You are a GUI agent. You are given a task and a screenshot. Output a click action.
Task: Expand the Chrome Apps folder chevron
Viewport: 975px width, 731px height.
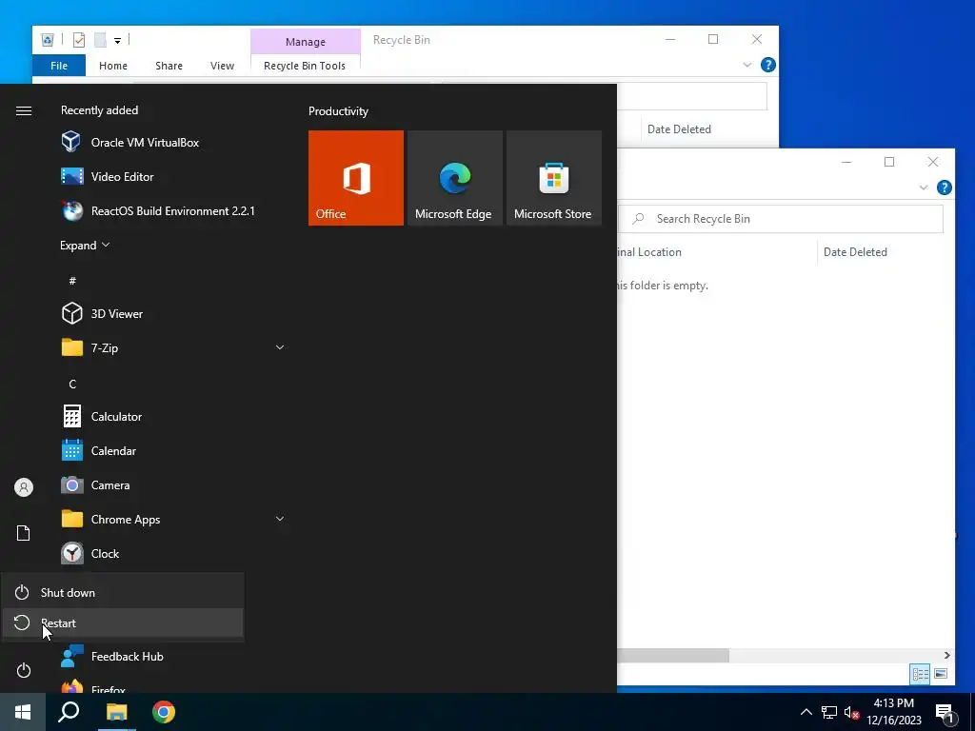pyautogui.click(x=280, y=519)
